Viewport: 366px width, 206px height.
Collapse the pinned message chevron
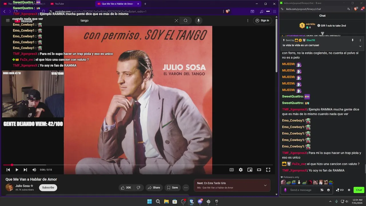(x=360, y=46)
